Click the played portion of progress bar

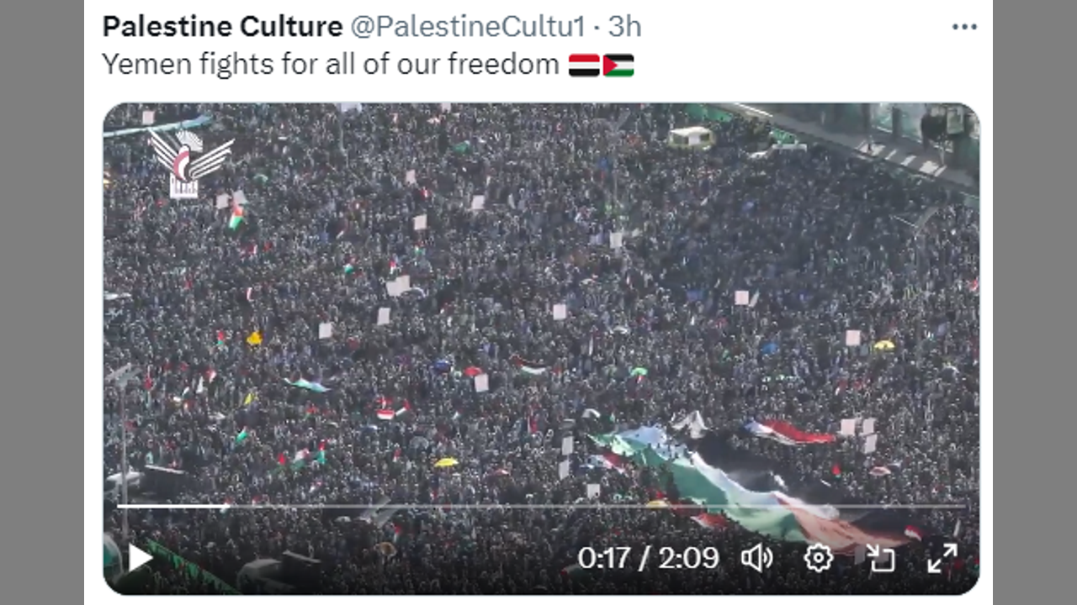point(171,506)
